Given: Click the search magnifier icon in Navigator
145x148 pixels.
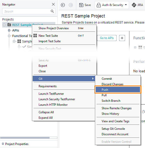Looking at the screenshot, I should pyautogui.click(x=52, y=11).
